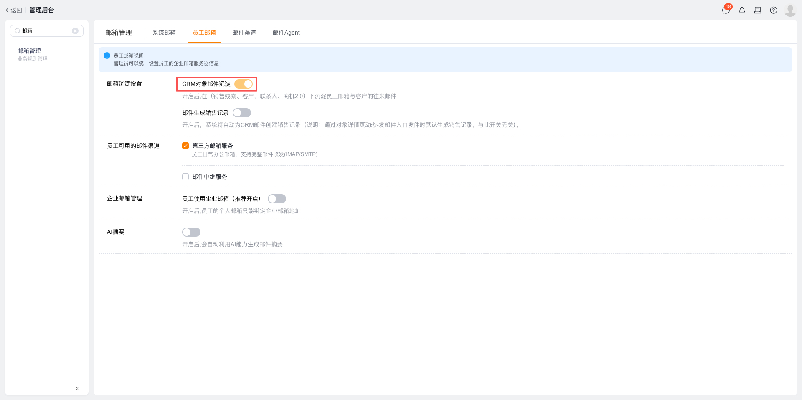Switch to 系统邮箱 tab
This screenshot has width=802, height=400.
pyautogui.click(x=164, y=33)
